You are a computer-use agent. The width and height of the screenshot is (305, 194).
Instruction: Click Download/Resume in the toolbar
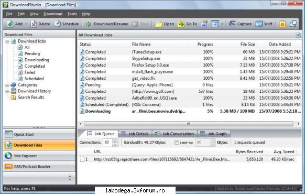click(107, 24)
